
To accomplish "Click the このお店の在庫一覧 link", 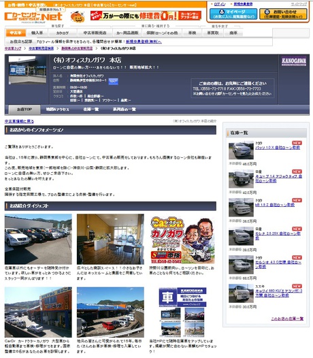I will click(x=287, y=319).
